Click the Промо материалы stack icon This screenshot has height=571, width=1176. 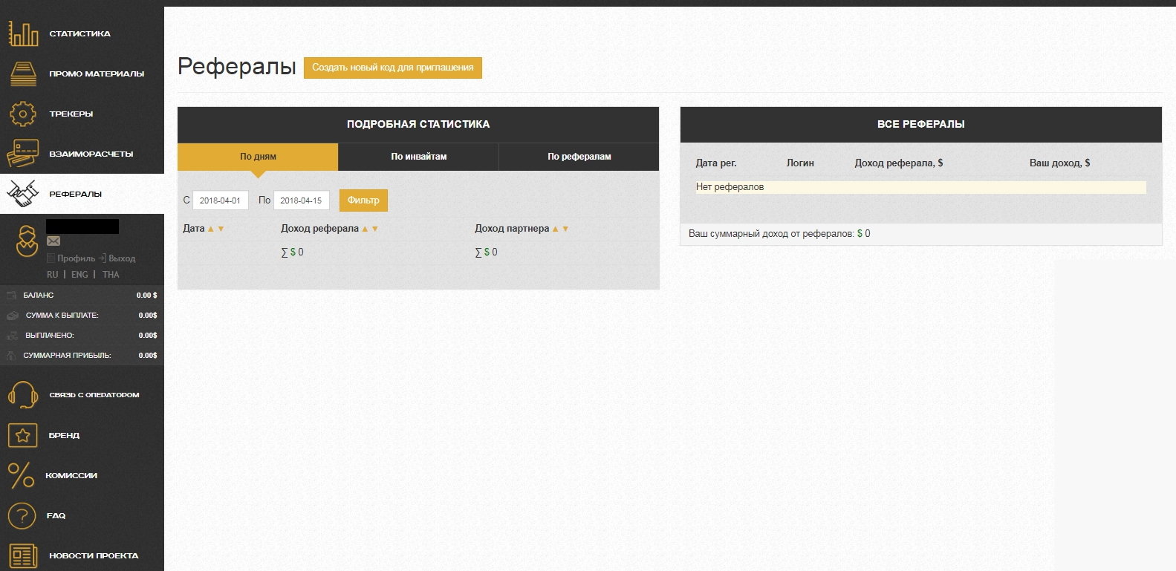(23, 74)
